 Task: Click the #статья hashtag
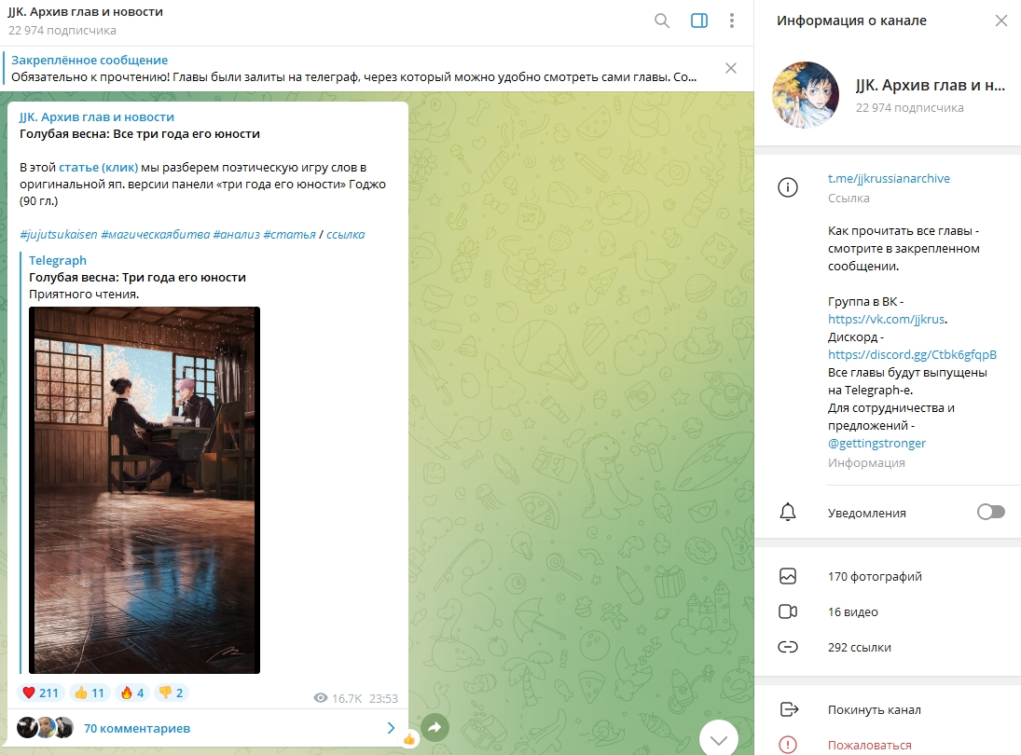tap(289, 234)
